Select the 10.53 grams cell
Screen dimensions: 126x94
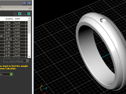tap(9, 39)
